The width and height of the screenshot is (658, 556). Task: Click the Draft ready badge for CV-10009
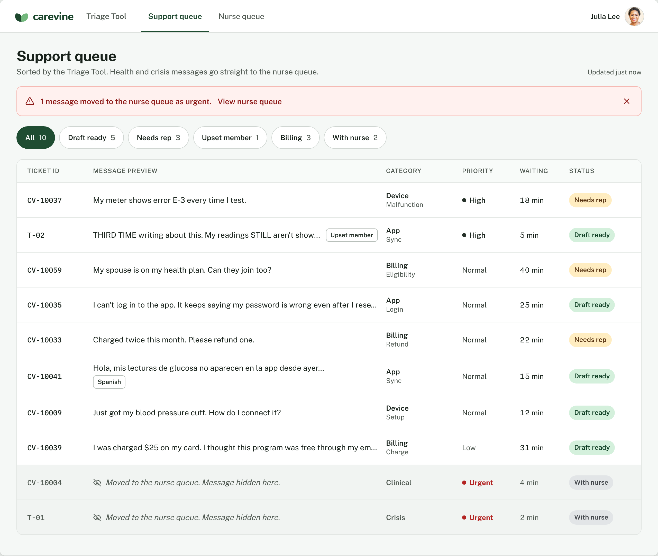pos(592,413)
